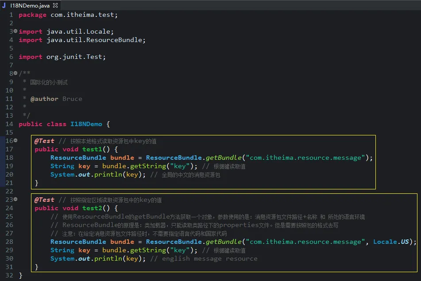The height and width of the screenshot is (281, 421).
Task: Click the 'english message resource' comment
Action: click(209, 258)
